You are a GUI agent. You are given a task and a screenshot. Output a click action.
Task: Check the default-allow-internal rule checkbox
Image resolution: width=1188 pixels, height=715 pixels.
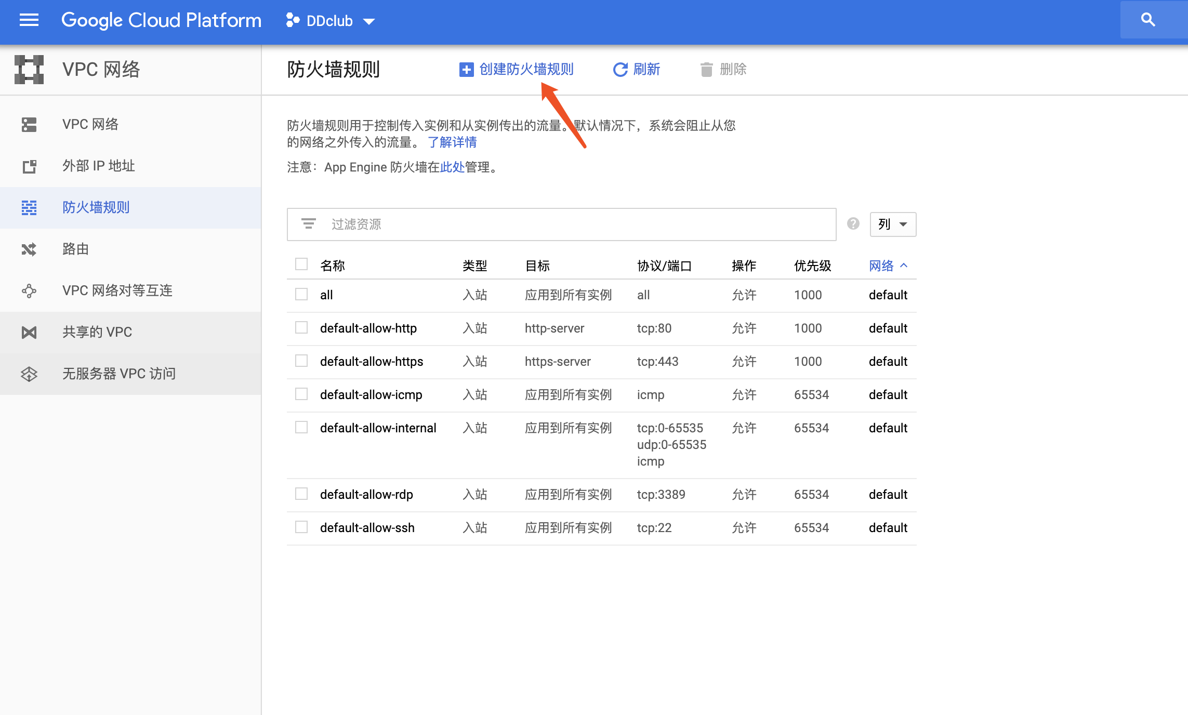click(301, 427)
